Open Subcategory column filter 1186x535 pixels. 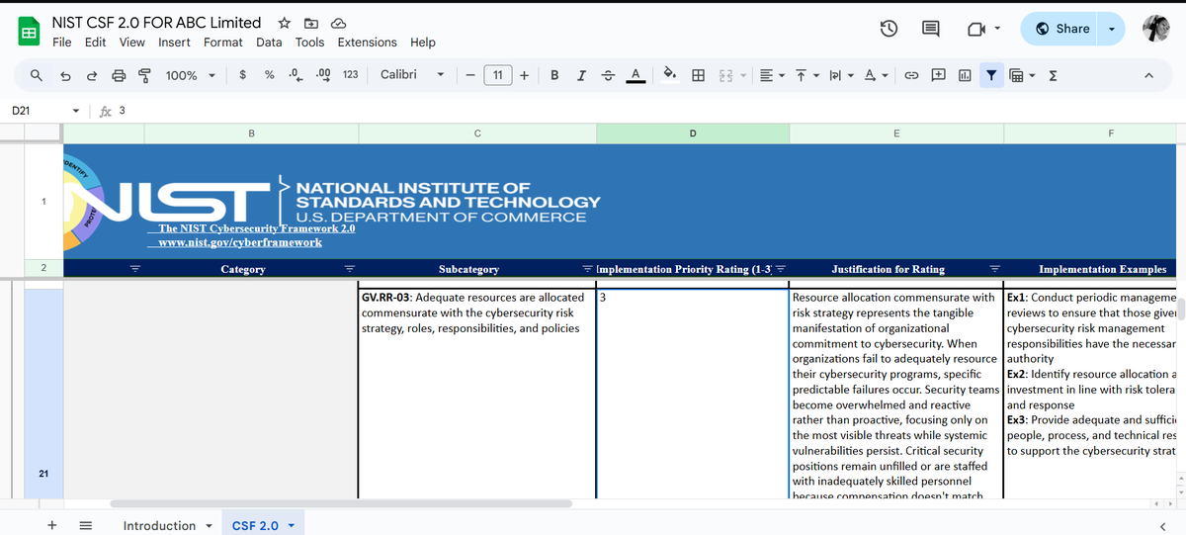587,269
